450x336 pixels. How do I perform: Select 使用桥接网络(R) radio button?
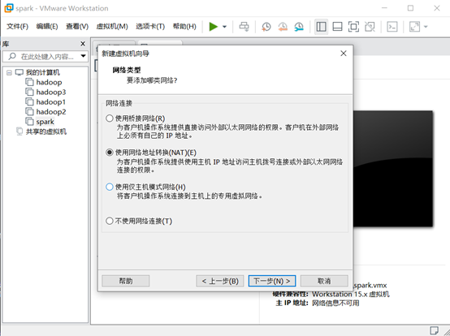[110, 118]
